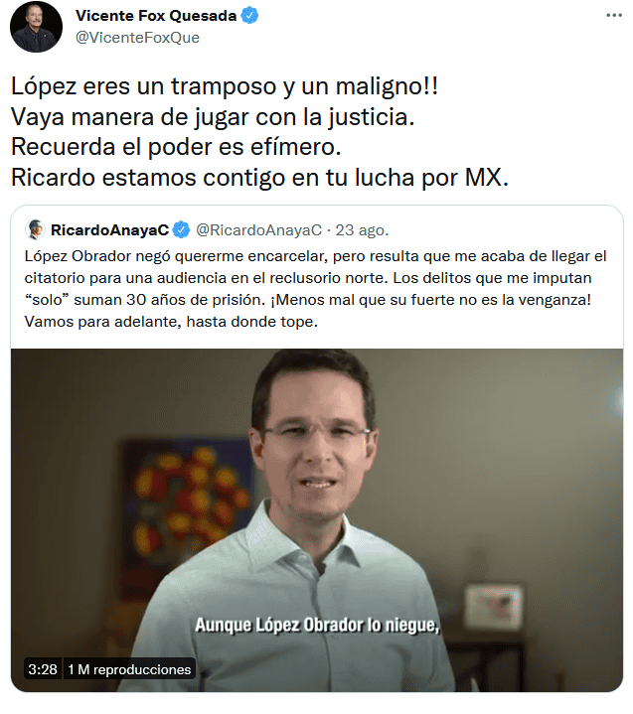Open the quoted tweet text about López Obrador
The width and height of the screenshot is (633, 714).
click(x=315, y=289)
